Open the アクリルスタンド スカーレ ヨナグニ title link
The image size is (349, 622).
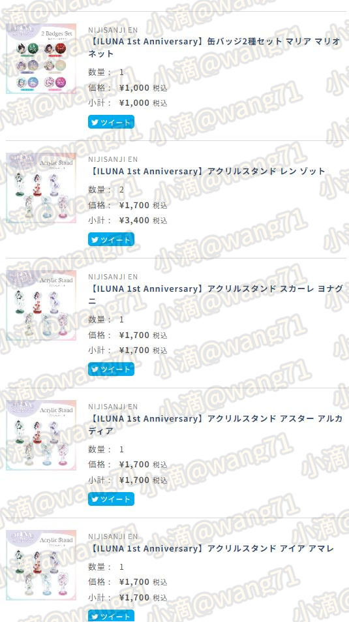pyautogui.click(x=215, y=295)
